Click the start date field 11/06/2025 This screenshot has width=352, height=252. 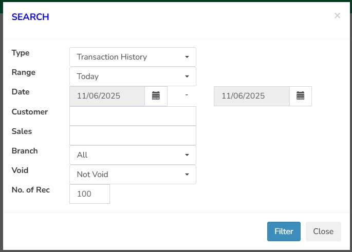[x=107, y=96]
